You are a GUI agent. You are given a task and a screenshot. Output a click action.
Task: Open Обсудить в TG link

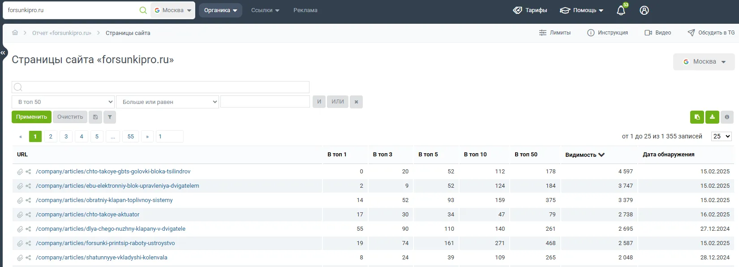pos(711,33)
